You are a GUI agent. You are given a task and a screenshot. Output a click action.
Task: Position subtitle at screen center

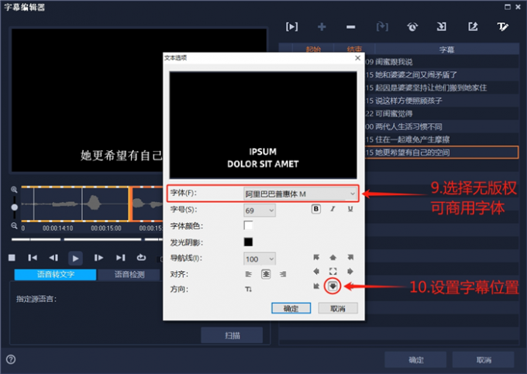332,271
